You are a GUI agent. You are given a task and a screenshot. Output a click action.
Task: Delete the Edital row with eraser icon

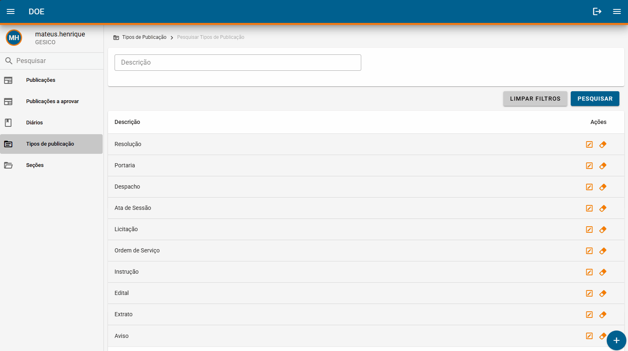603,293
